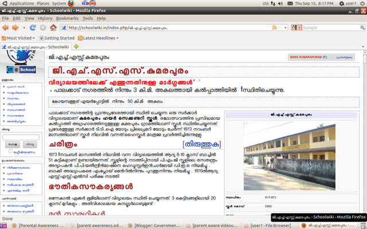Image resolution: width=367 pixels, height=229 pixels.
Task: Click the left button under the sidebar search box
Action: (13, 144)
